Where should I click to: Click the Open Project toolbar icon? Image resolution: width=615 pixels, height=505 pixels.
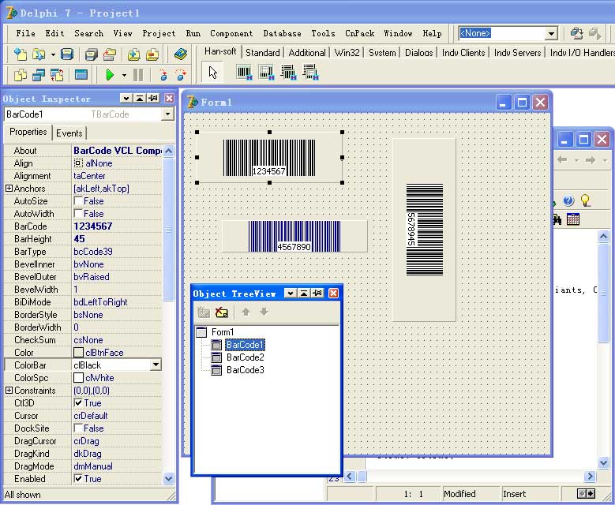click(110, 54)
